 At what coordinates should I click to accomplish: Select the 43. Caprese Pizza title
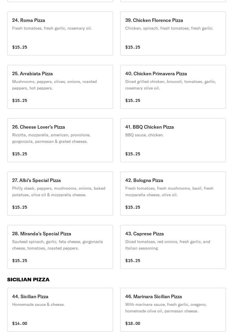145,234
